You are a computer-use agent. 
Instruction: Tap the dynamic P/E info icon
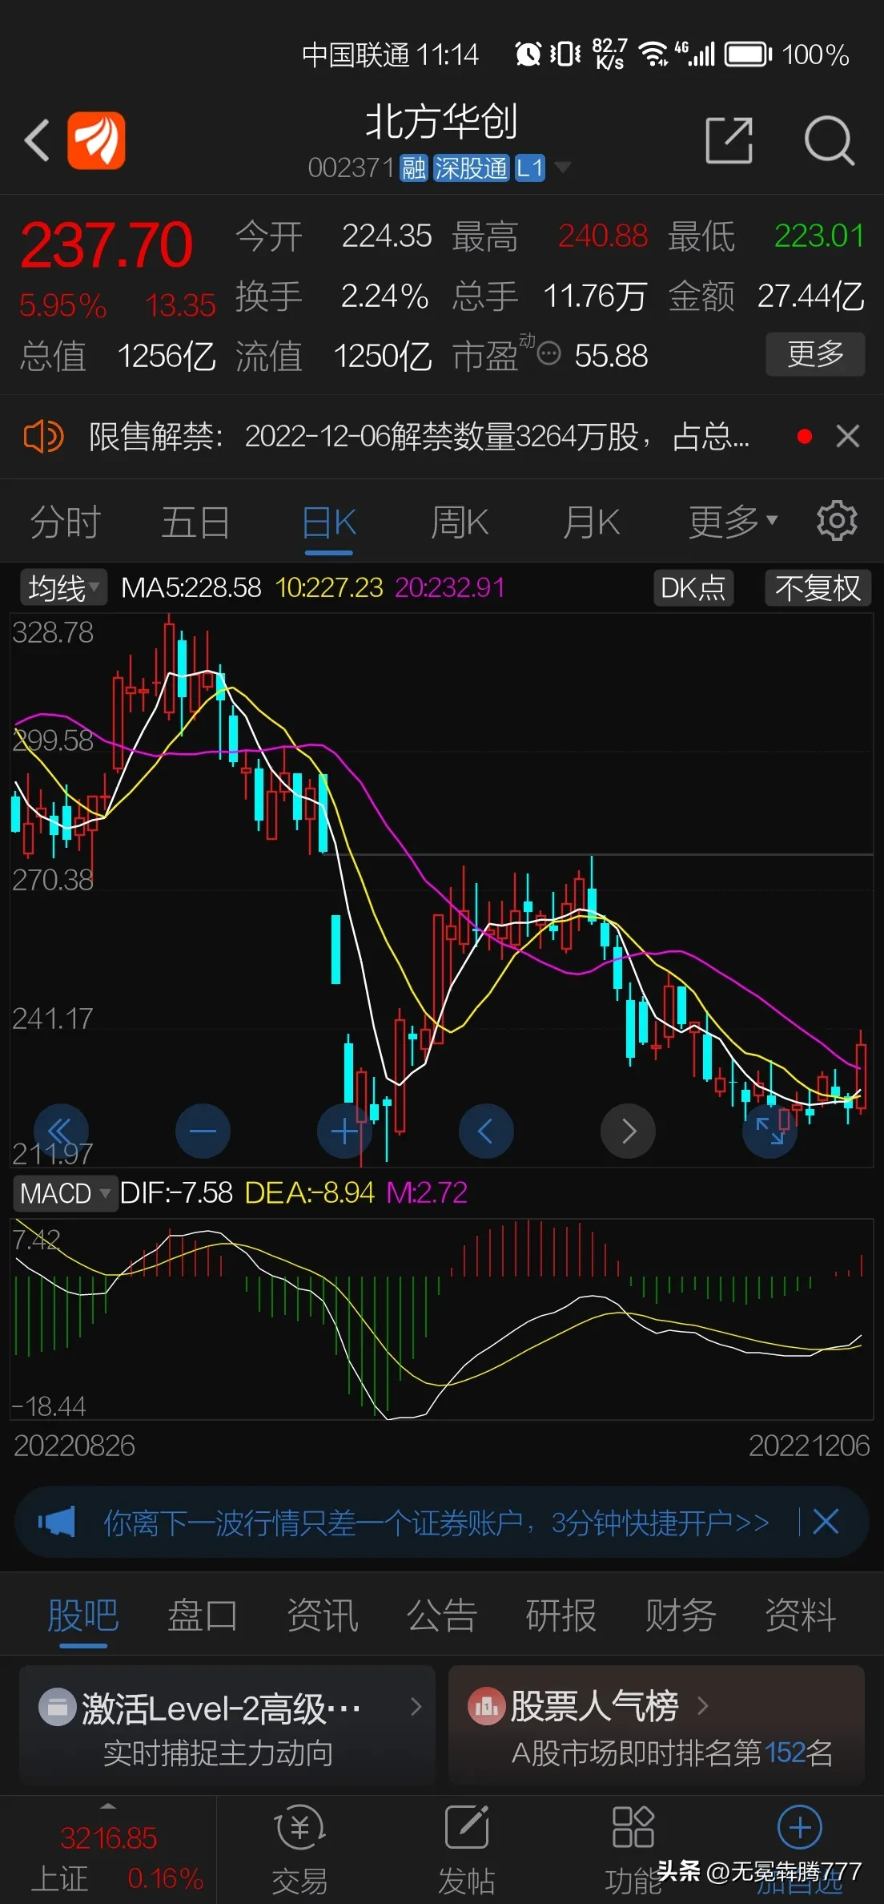[x=548, y=353]
